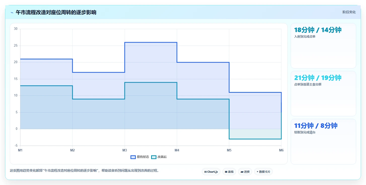This screenshot has width=366, height=185.
Task: Select the 18分钟 / 14分钟 data card
Action: point(323,46)
